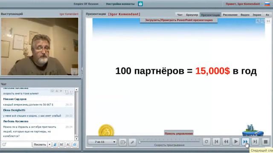Click the Панель управления tab label
273x153 pixels.
[x=179, y=133]
